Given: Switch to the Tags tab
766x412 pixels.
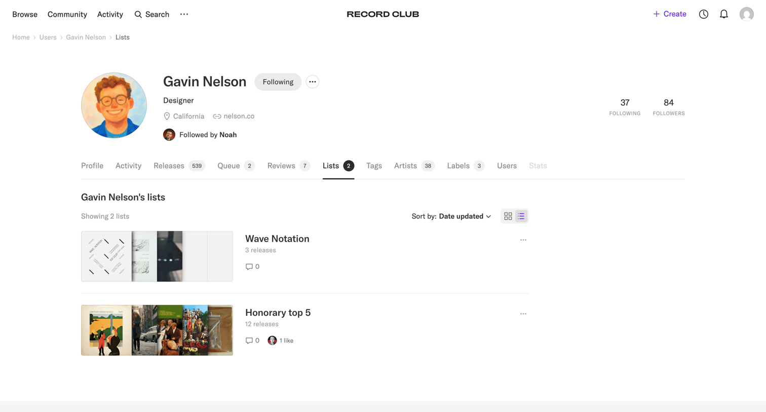Looking at the screenshot, I should [x=374, y=166].
